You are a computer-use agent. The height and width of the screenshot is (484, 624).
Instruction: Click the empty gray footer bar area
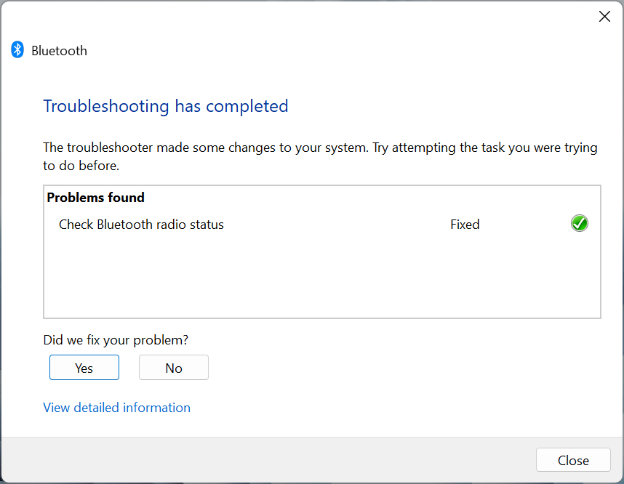269,460
